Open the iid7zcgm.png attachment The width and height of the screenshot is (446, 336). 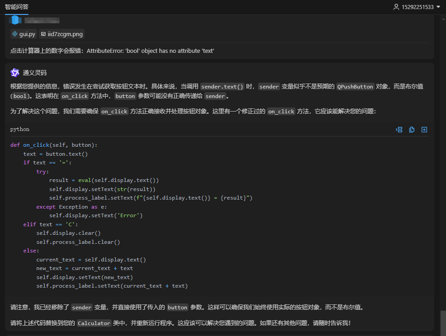pos(61,34)
